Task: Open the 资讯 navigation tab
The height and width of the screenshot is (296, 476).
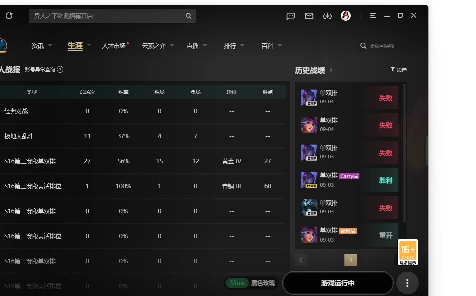Action: click(37, 46)
